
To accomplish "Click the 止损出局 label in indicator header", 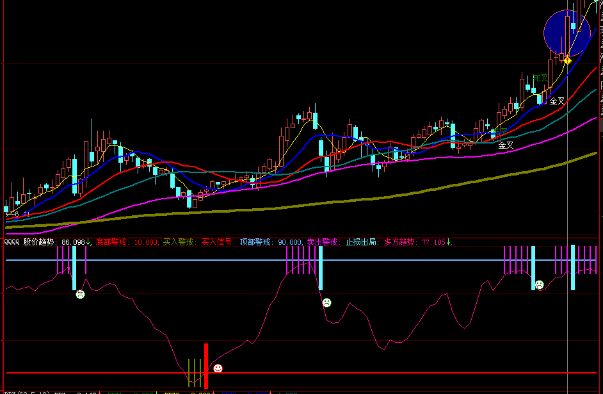I will pyautogui.click(x=362, y=242).
